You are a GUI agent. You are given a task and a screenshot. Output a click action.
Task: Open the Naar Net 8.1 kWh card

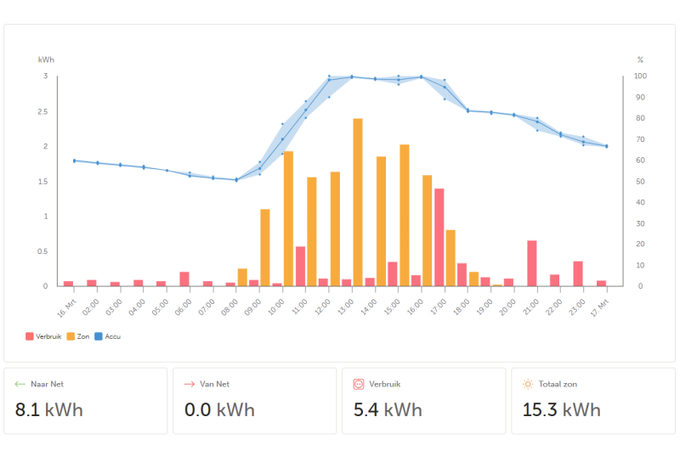coord(86,401)
